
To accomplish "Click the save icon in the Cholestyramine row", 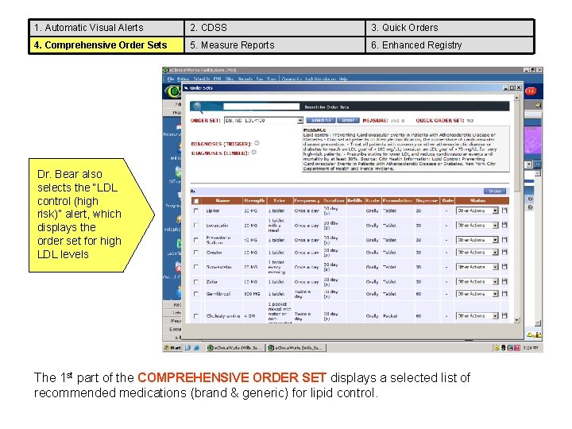I will click(x=504, y=315).
